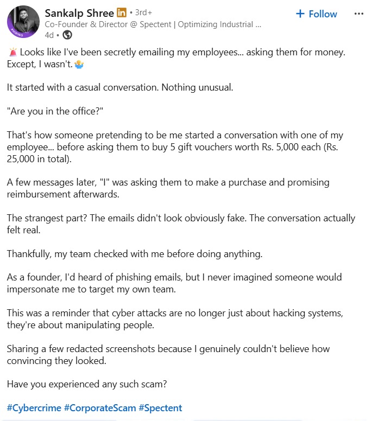Click the 3rd+ connection degree label

pos(143,12)
